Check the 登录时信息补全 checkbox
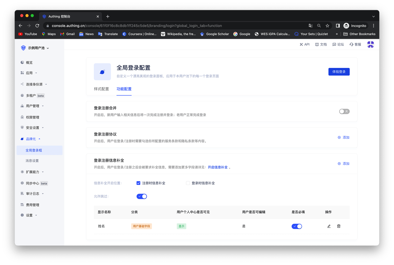This screenshot has height=265, width=394. click(x=188, y=183)
